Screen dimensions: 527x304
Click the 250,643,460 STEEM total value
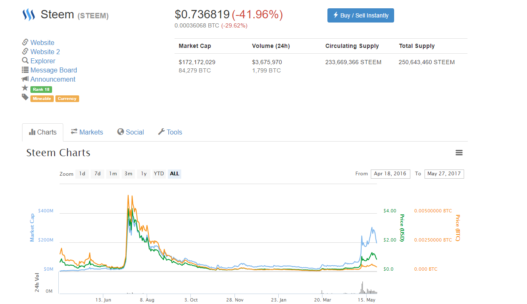(427, 62)
